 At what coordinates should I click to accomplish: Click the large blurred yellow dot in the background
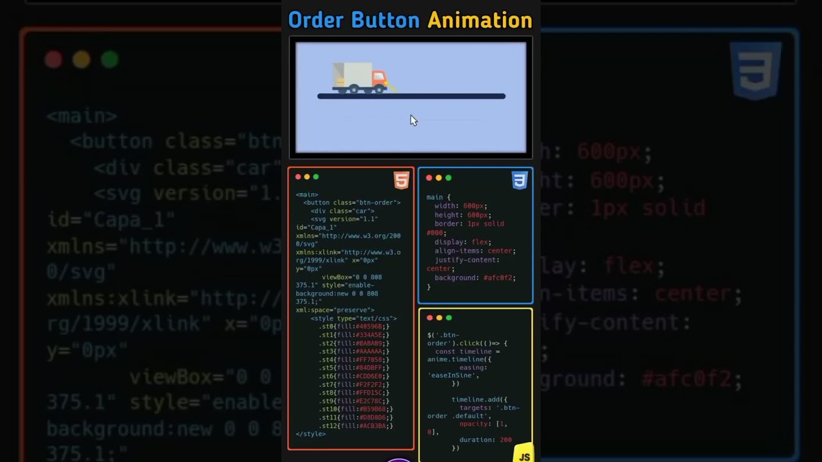point(82,60)
